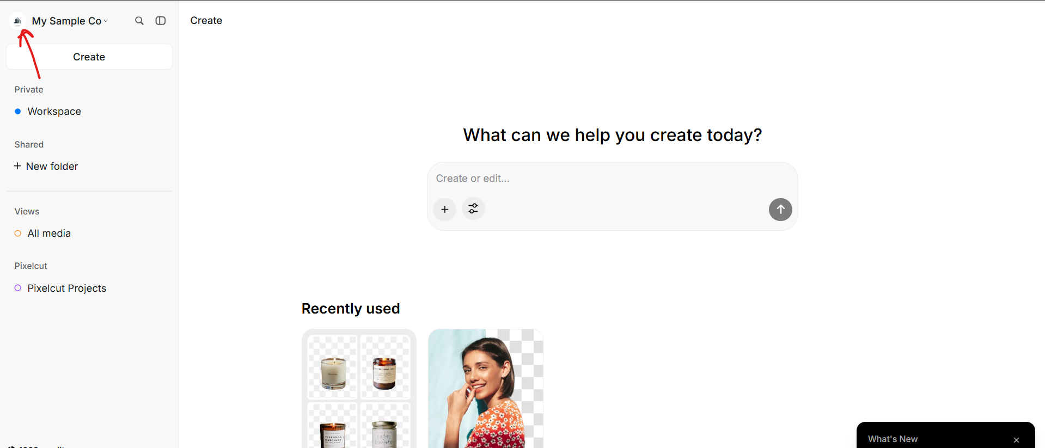This screenshot has height=448, width=1045.
Task: Click the blue dot beside Workspace
Action: 18,111
